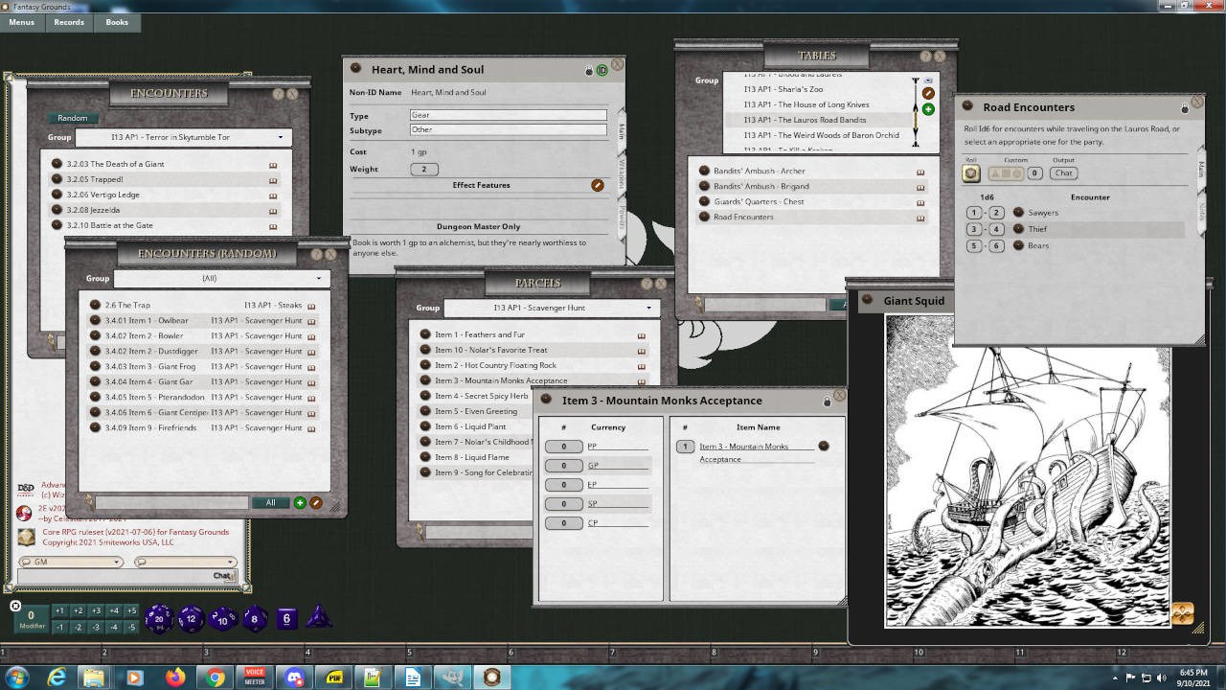Image resolution: width=1226 pixels, height=690 pixels.
Task: Click the edit pencil beside Effect Features
Action: pos(599,185)
